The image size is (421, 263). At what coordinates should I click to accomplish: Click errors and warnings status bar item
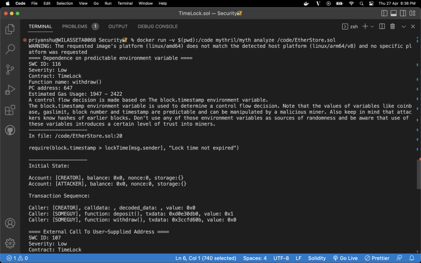click(x=17, y=258)
